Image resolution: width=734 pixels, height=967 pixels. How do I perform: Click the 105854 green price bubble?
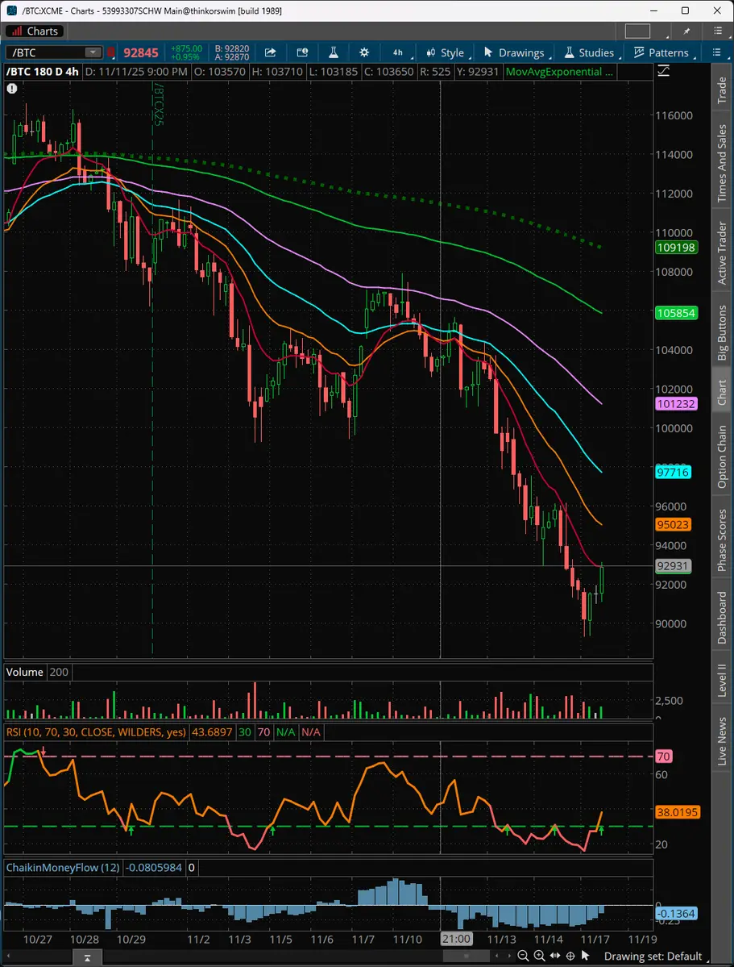(676, 313)
